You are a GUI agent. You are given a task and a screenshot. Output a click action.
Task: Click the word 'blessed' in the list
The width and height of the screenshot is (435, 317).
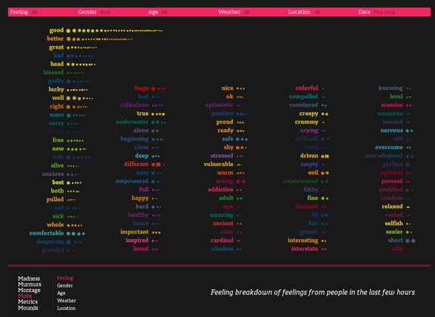[54, 72]
